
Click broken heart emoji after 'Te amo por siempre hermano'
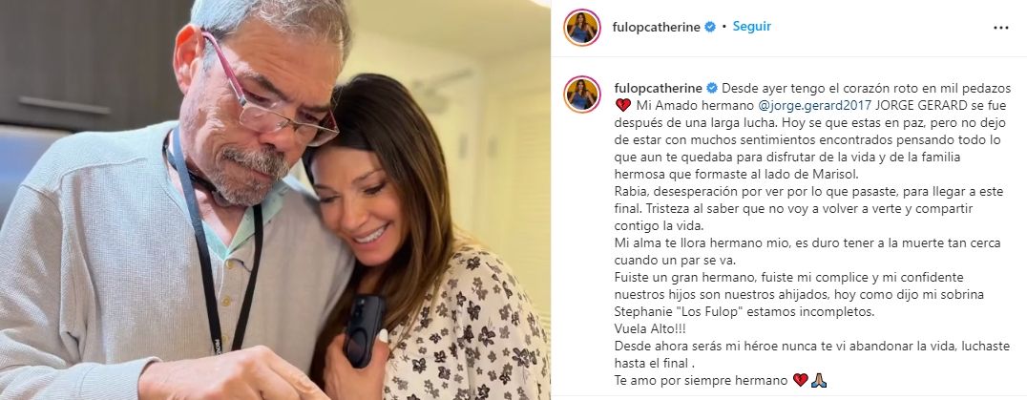[800, 380]
